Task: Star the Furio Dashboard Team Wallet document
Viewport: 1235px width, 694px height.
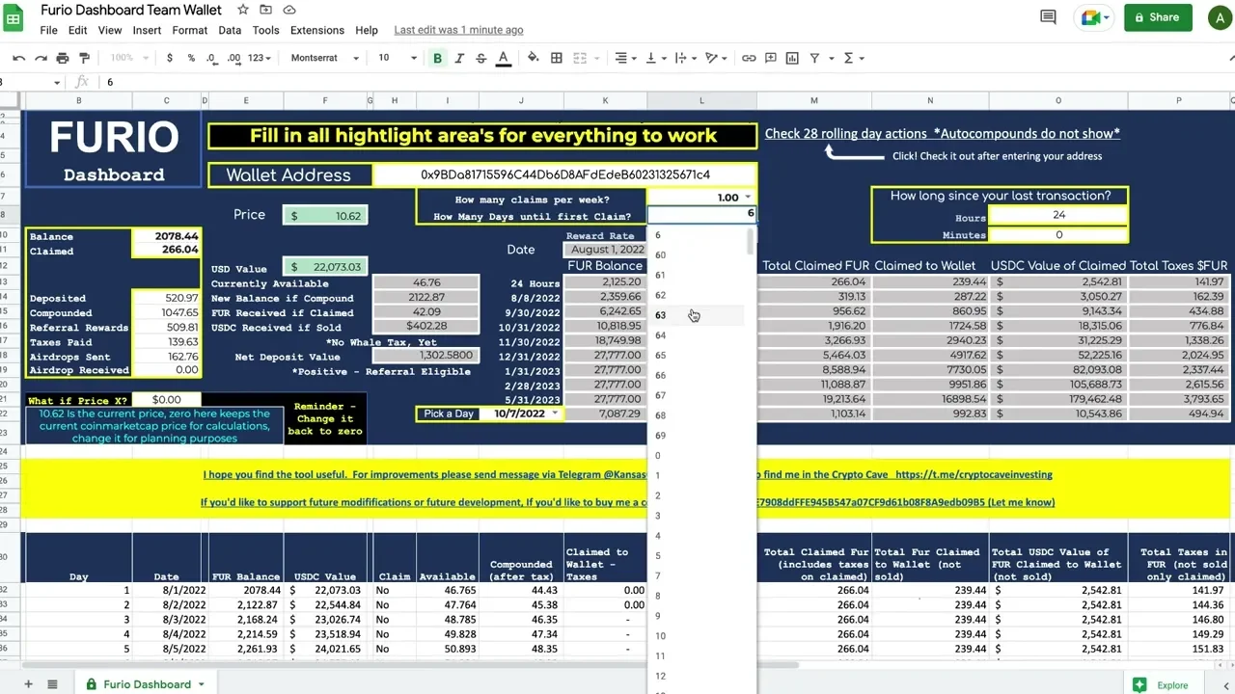Action: click(243, 10)
